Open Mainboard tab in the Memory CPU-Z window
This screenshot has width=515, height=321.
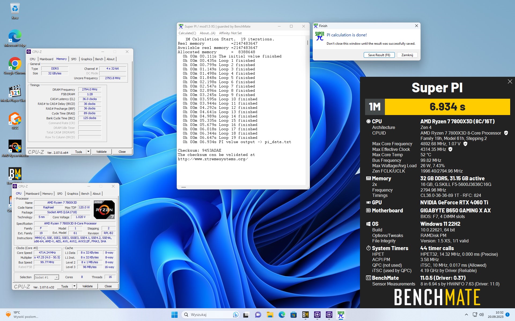46,59
